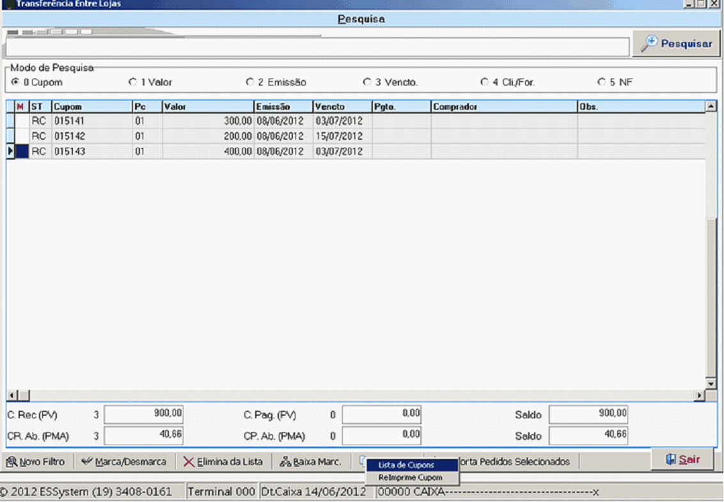Choose the '4 Cli./For.' radio option

pyautogui.click(x=485, y=82)
